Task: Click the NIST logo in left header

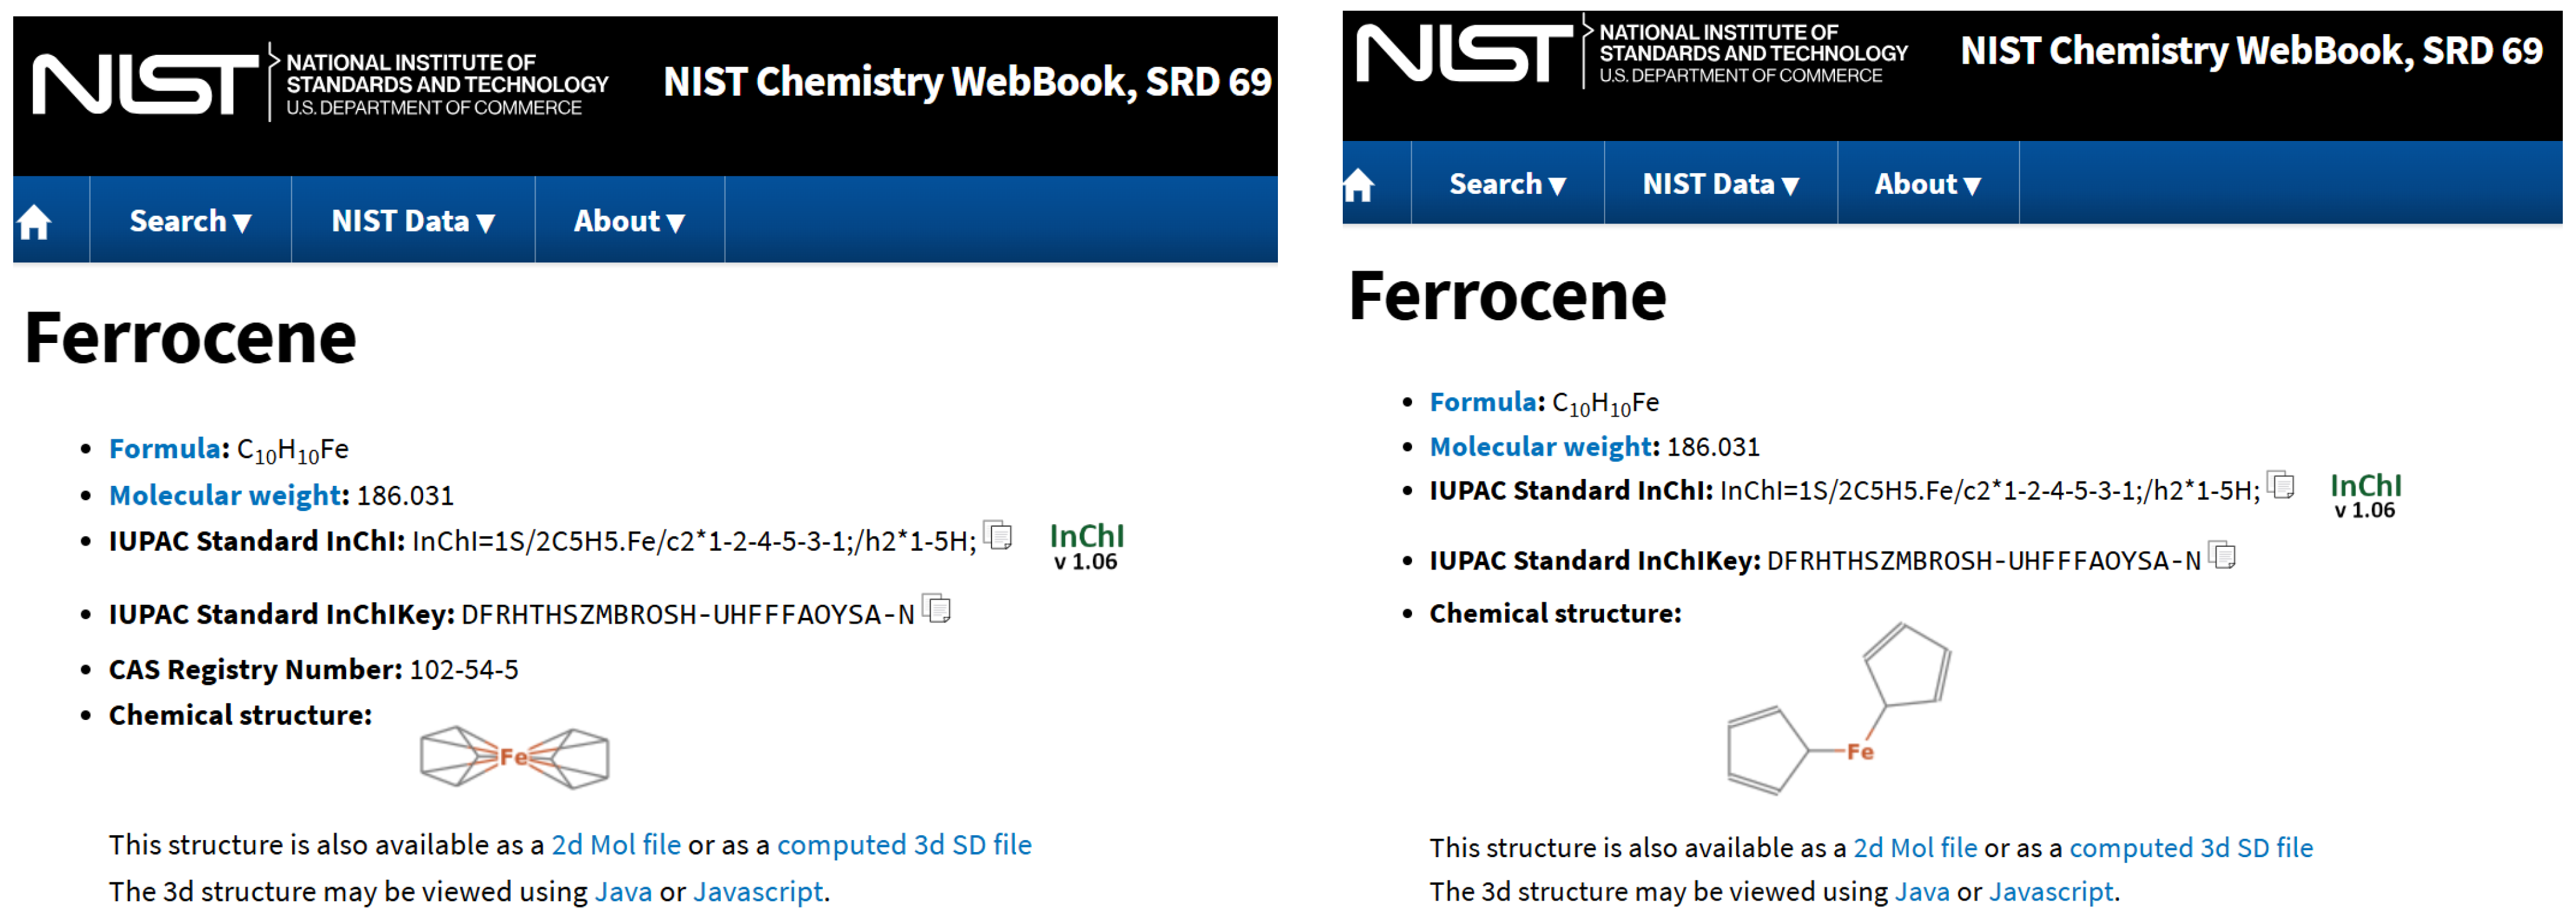Action: [146, 84]
